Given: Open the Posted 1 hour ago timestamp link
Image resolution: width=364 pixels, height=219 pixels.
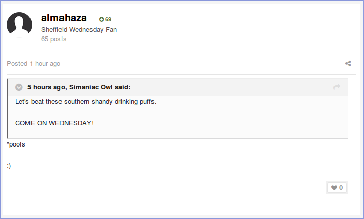Looking at the screenshot, I should [34, 64].
